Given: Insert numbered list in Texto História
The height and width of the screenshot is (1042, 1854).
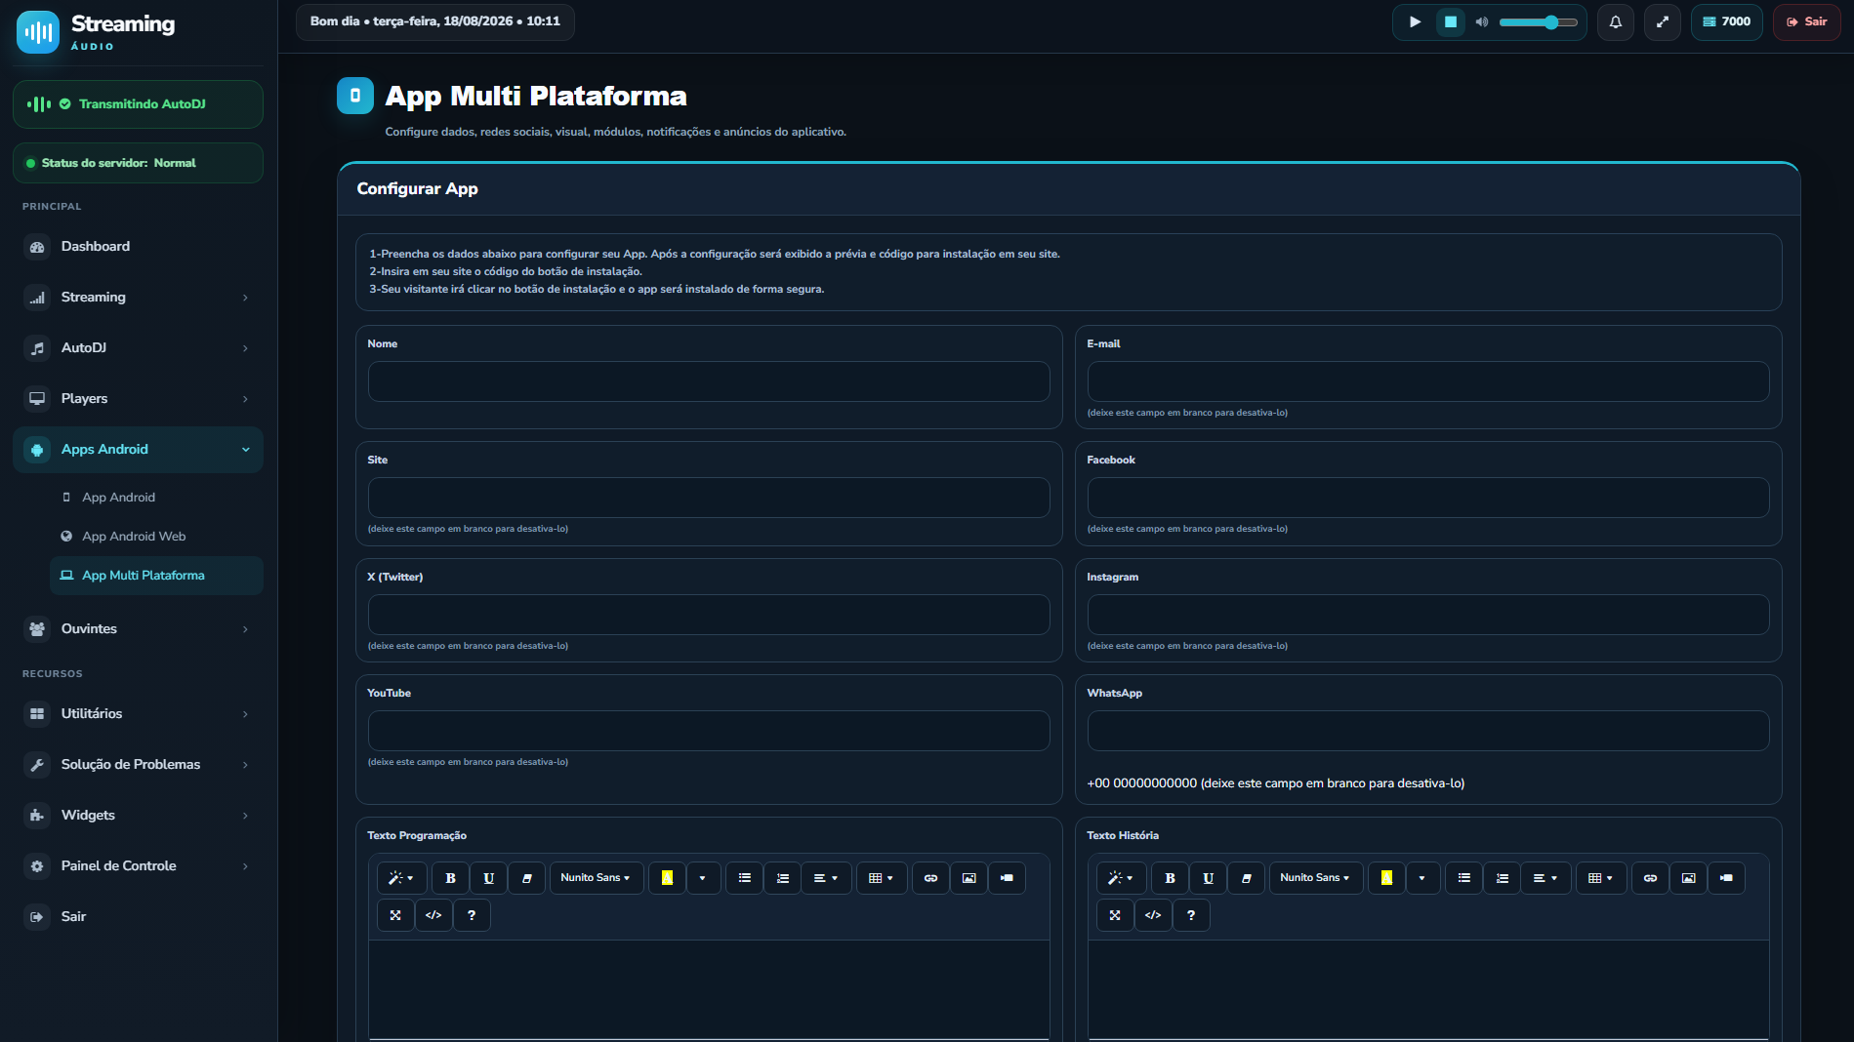Looking at the screenshot, I should pyautogui.click(x=1503, y=878).
